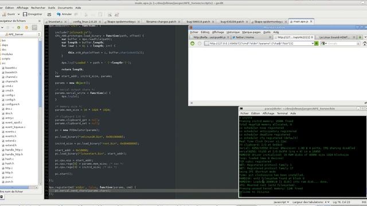Close the main.ape.js tab
The height and width of the screenshot is (206, 367).
tap(311, 22)
